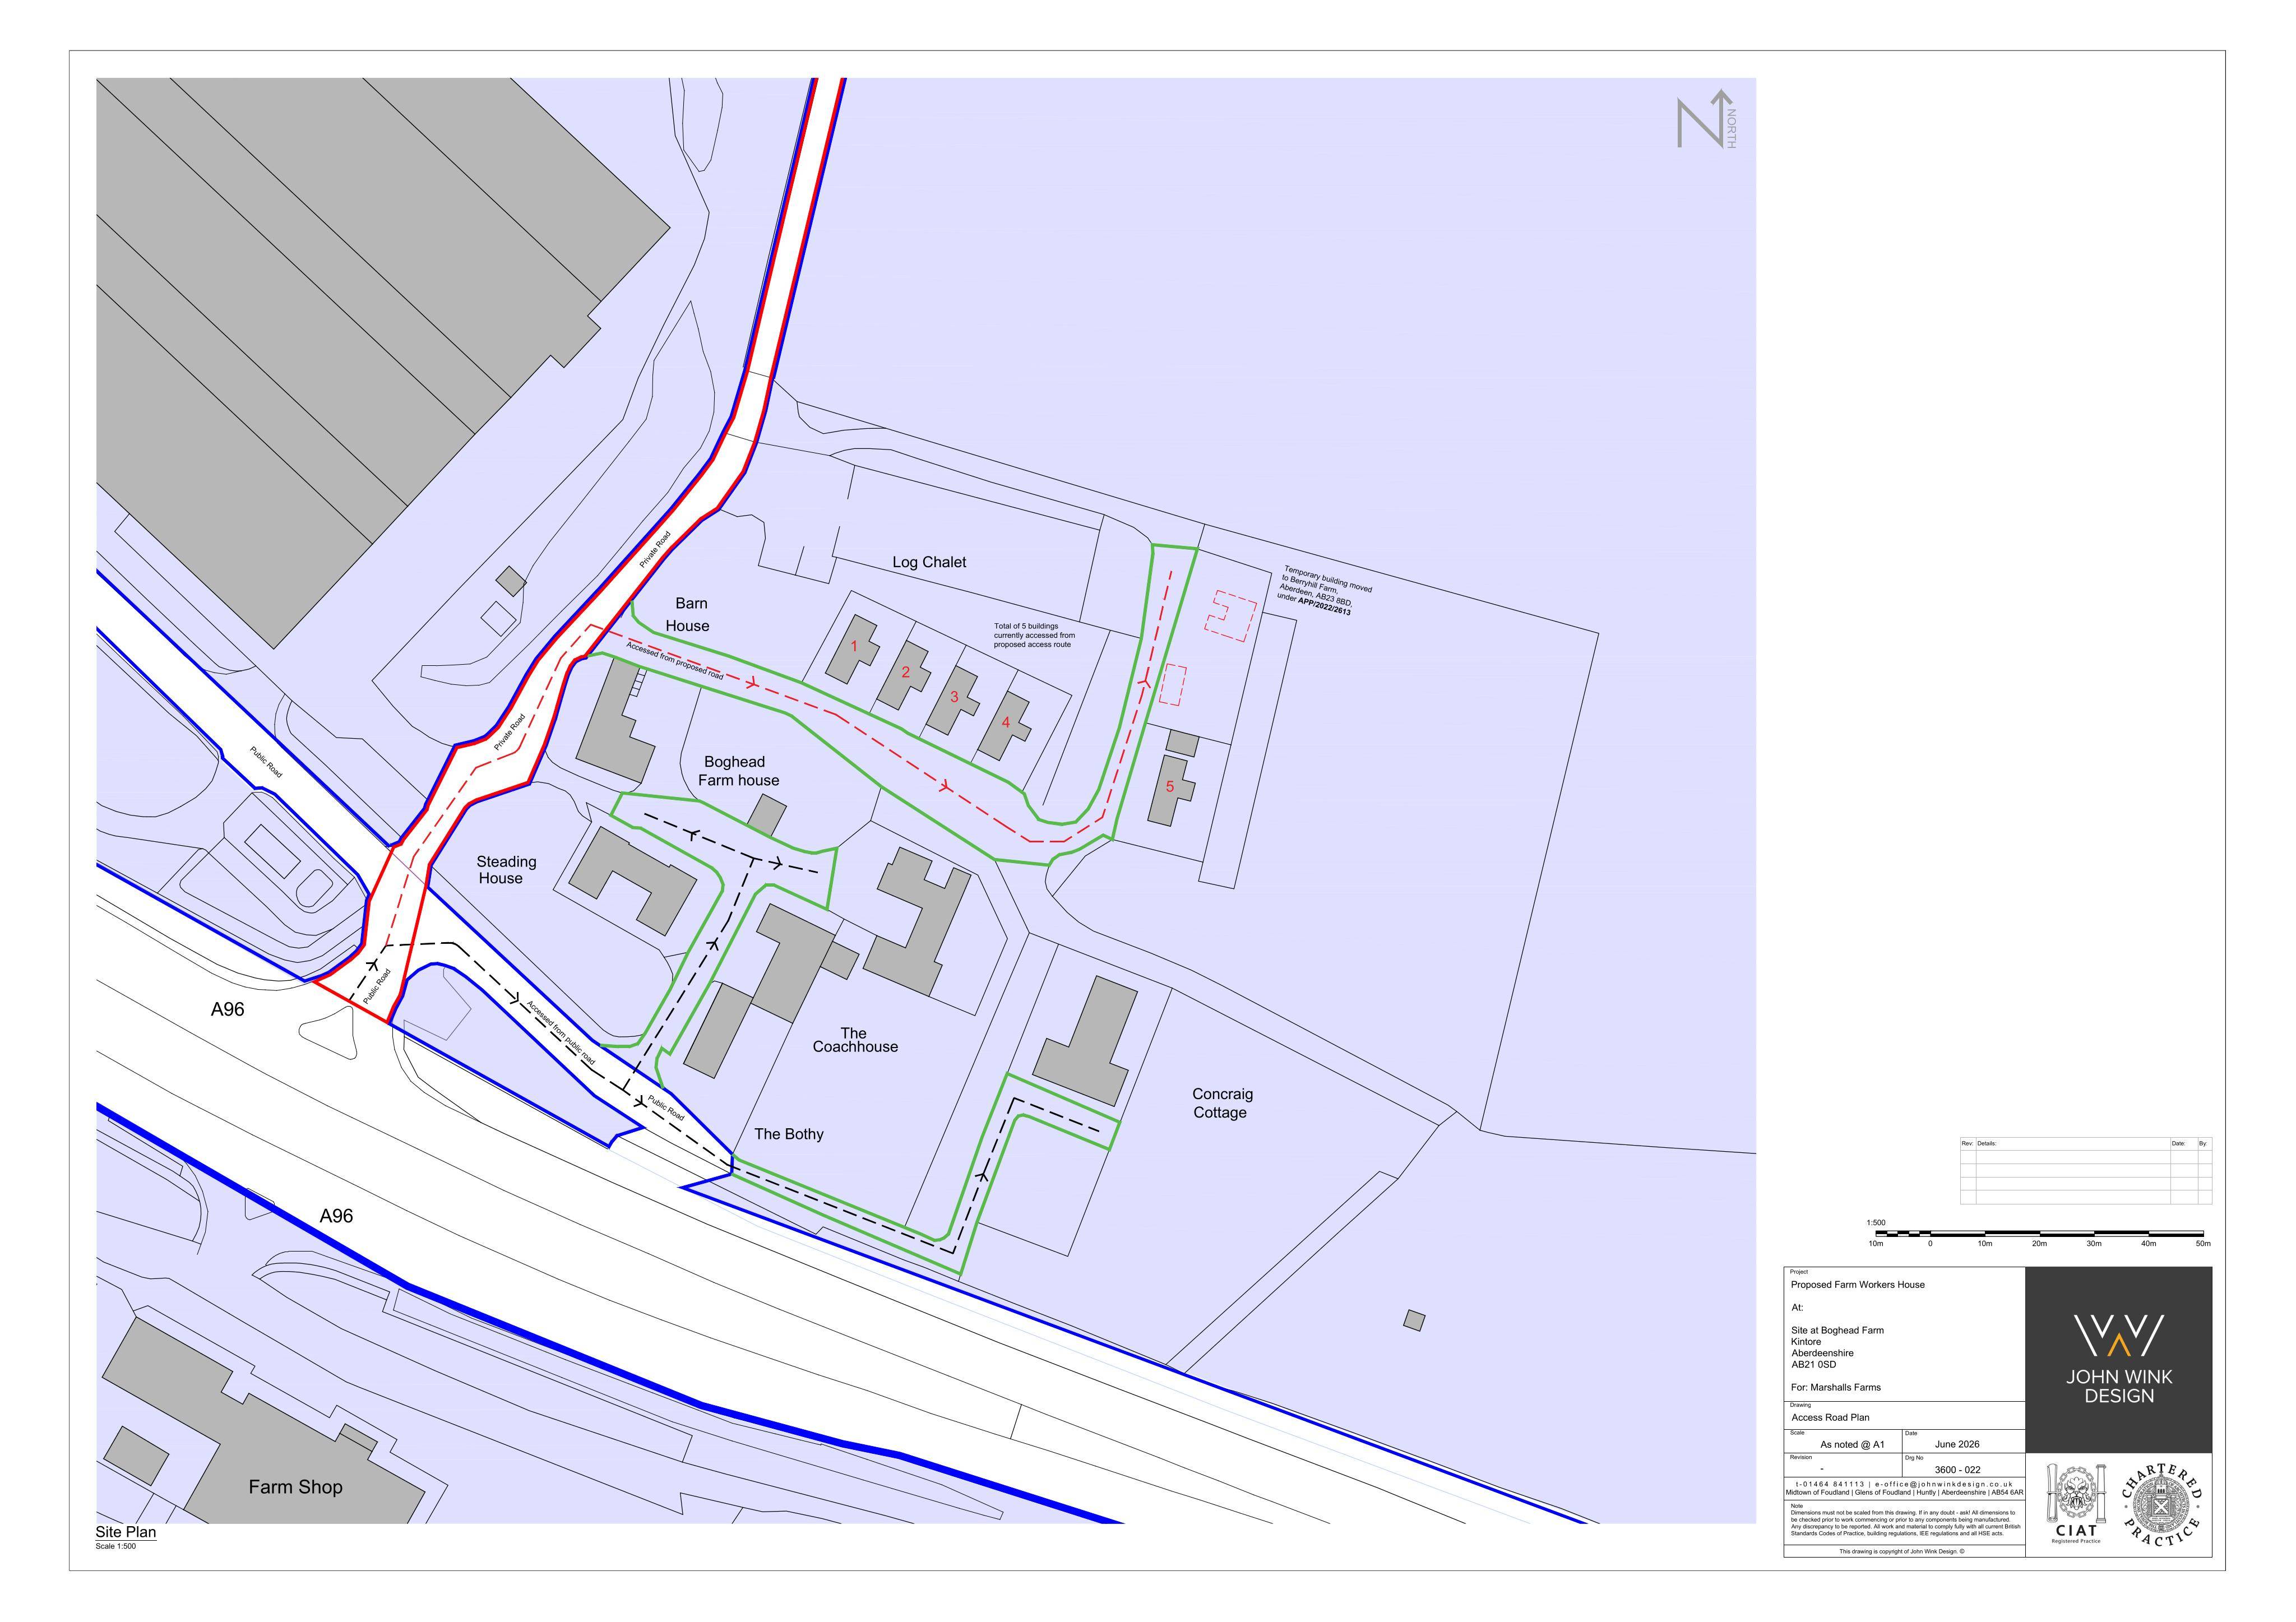Click the red number 2 building

[903, 674]
